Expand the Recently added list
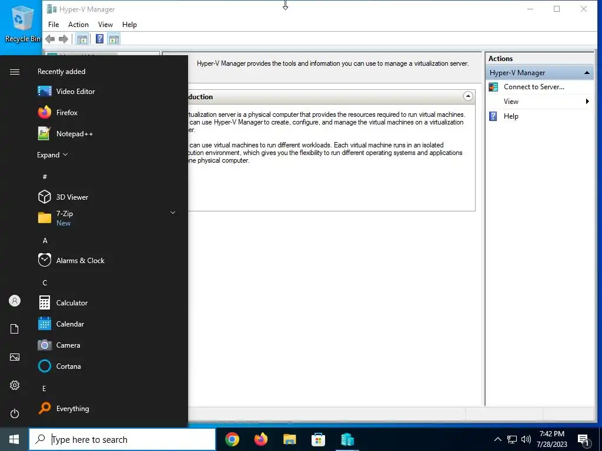Screen dimensions: 602x451 52,155
